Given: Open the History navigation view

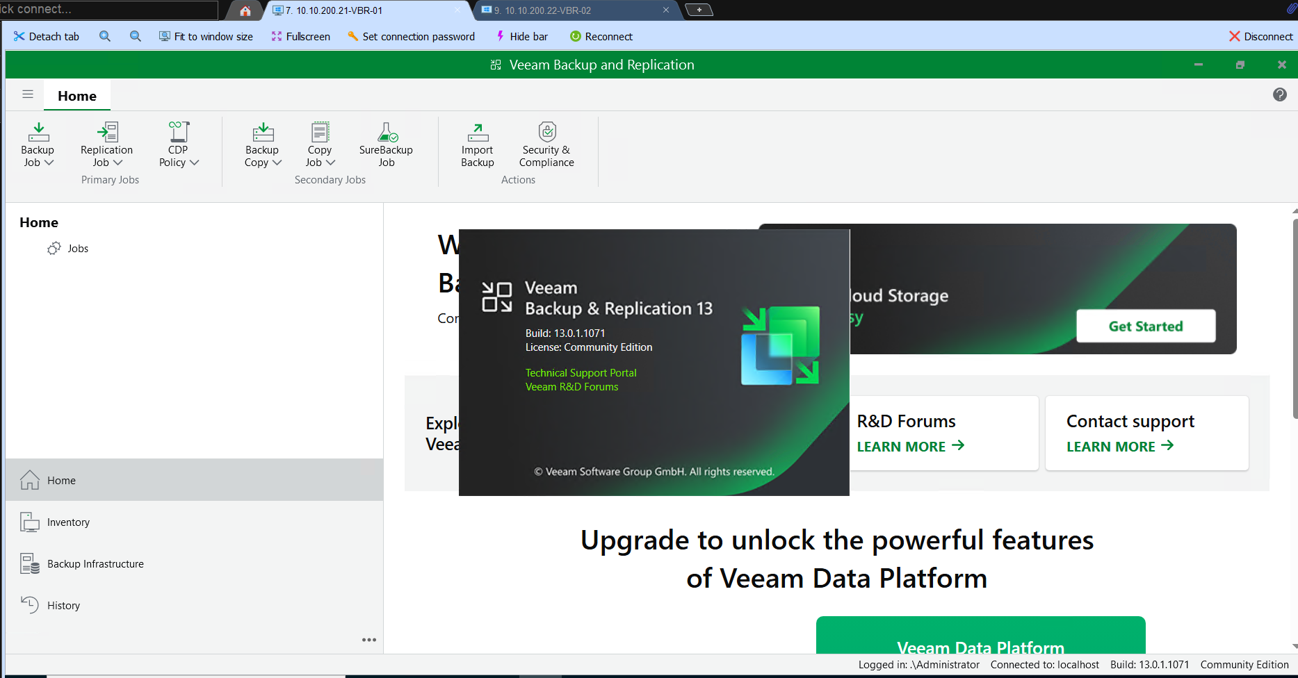Looking at the screenshot, I should click(x=194, y=605).
